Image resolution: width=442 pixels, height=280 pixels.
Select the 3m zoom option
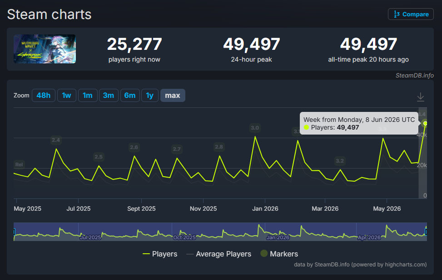[109, 95]
